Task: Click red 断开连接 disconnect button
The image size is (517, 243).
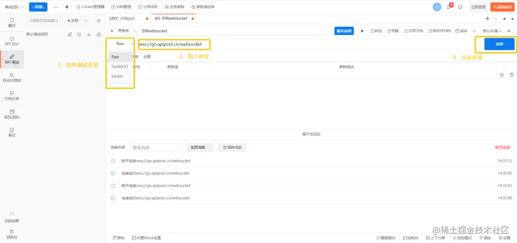Action: click(502, 147)
